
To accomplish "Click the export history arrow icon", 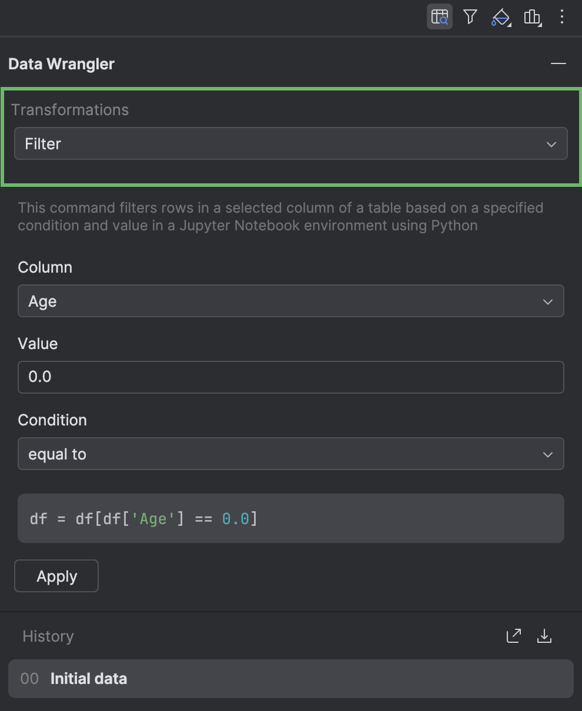I will click(514, 636).
